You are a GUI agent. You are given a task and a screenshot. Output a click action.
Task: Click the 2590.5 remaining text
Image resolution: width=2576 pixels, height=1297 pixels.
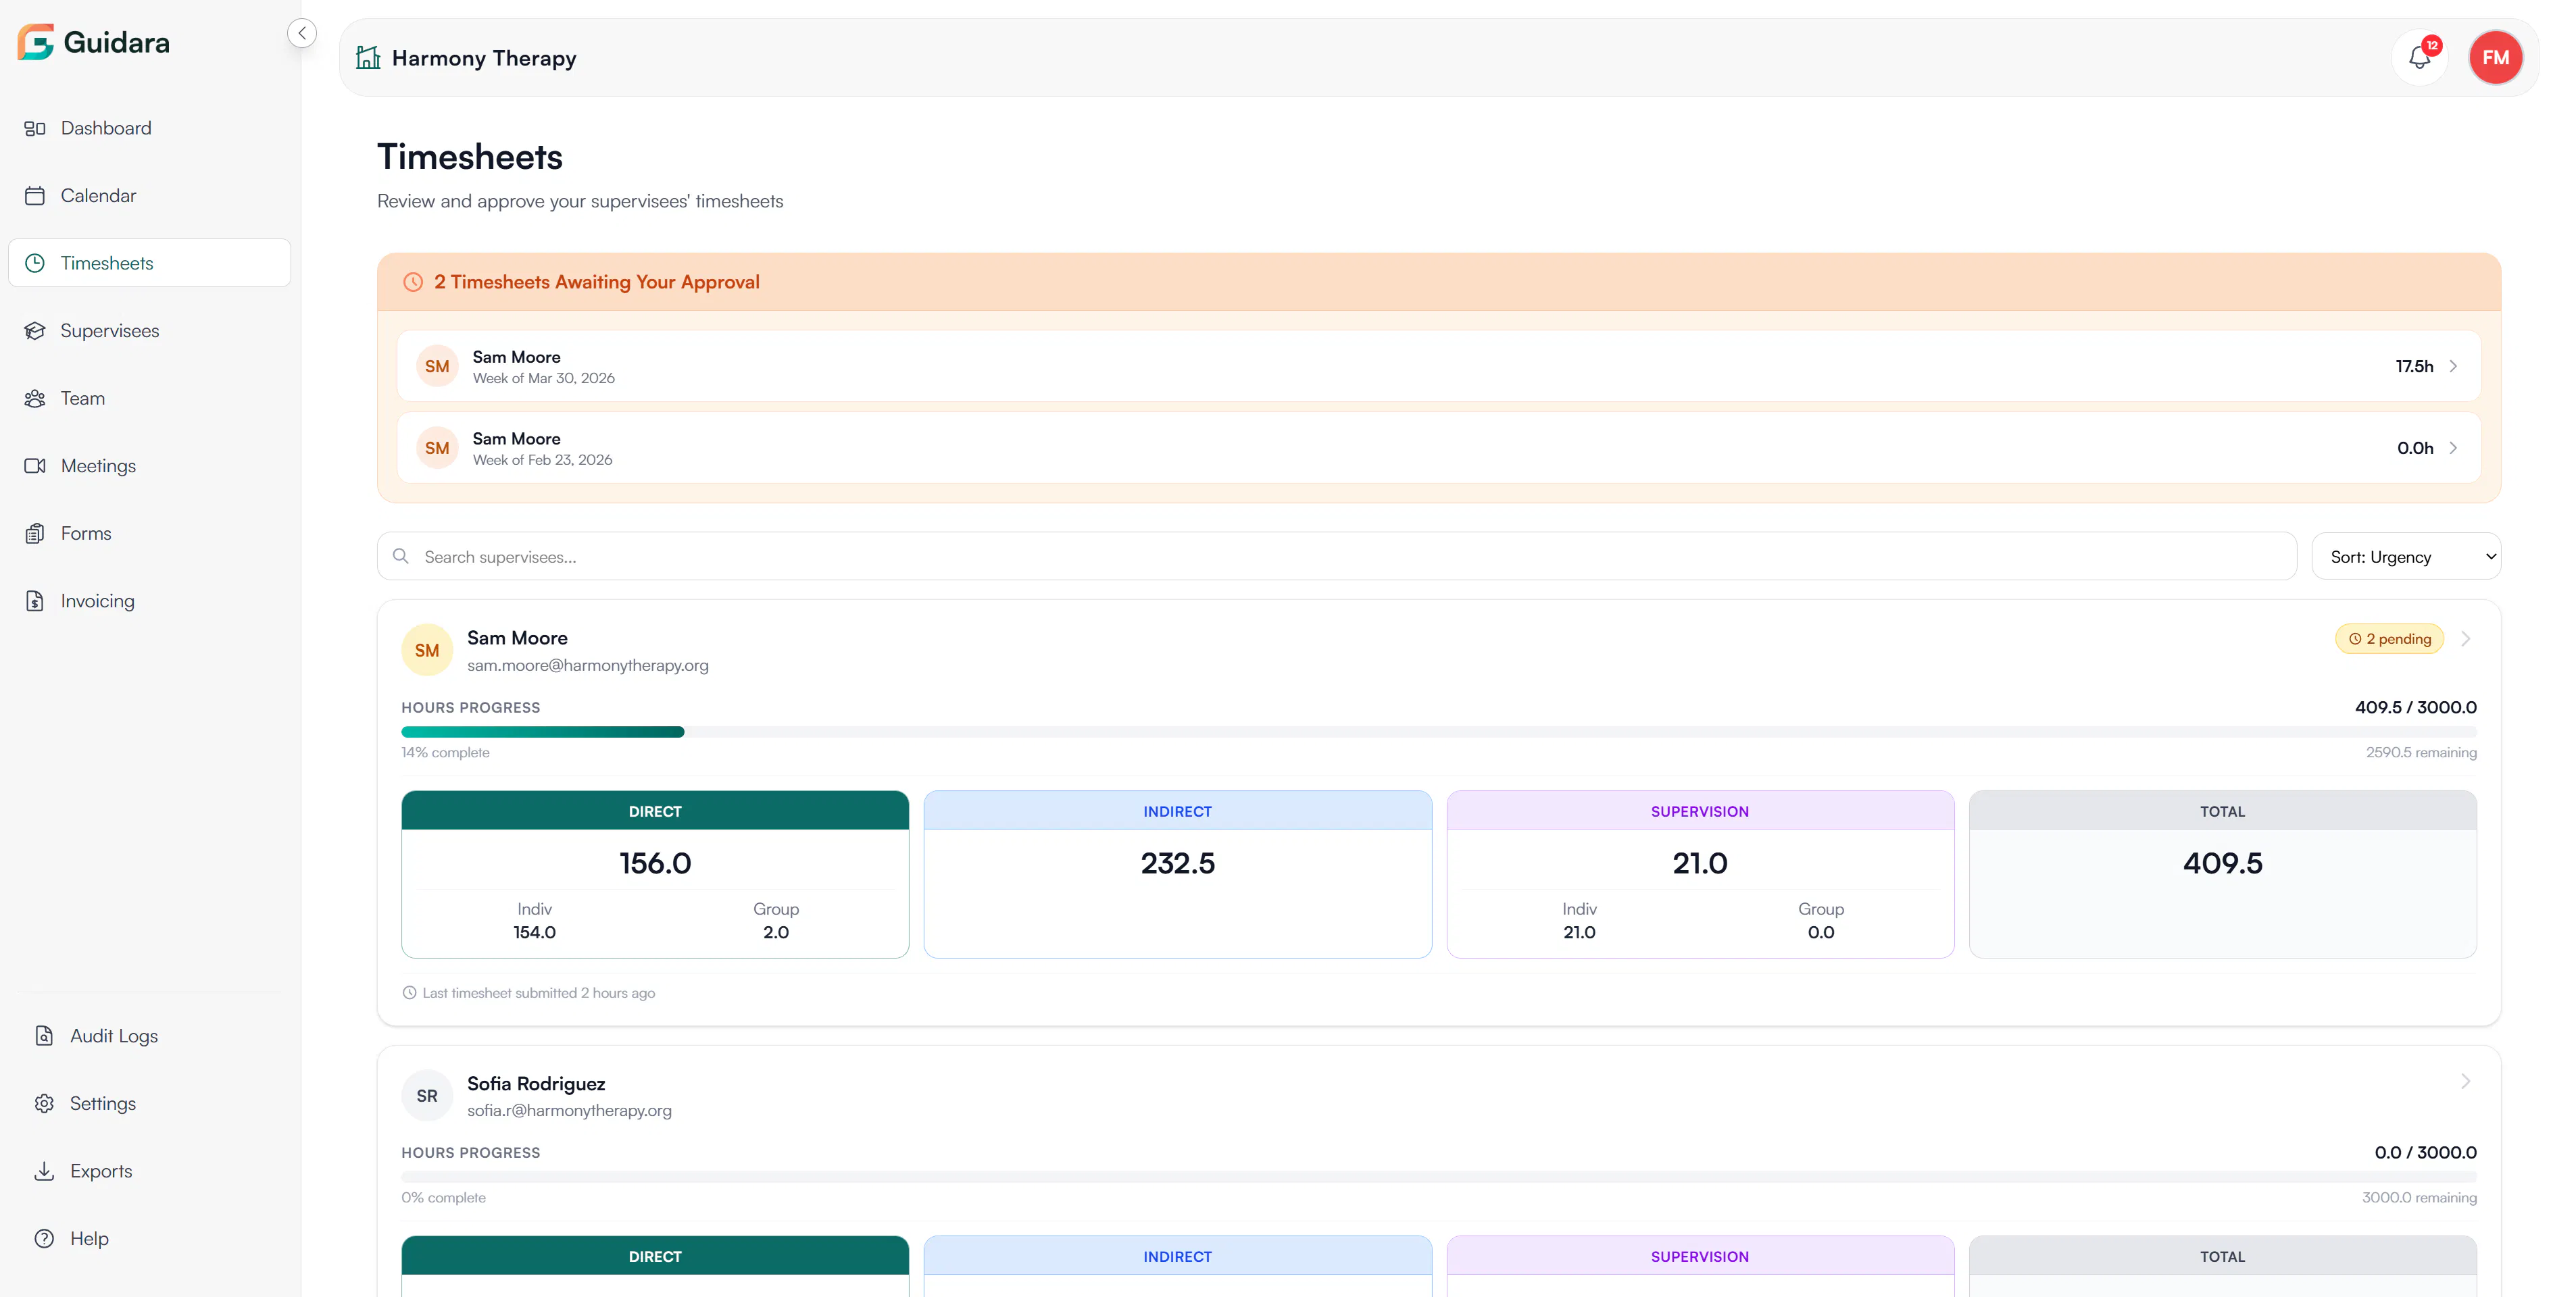(x=2421, y=752)
